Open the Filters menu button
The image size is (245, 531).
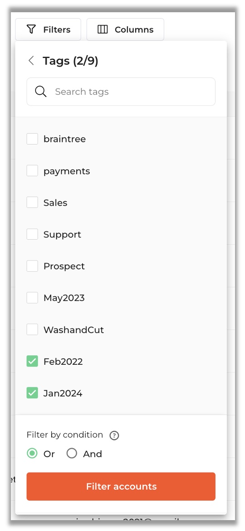point(48,29)
